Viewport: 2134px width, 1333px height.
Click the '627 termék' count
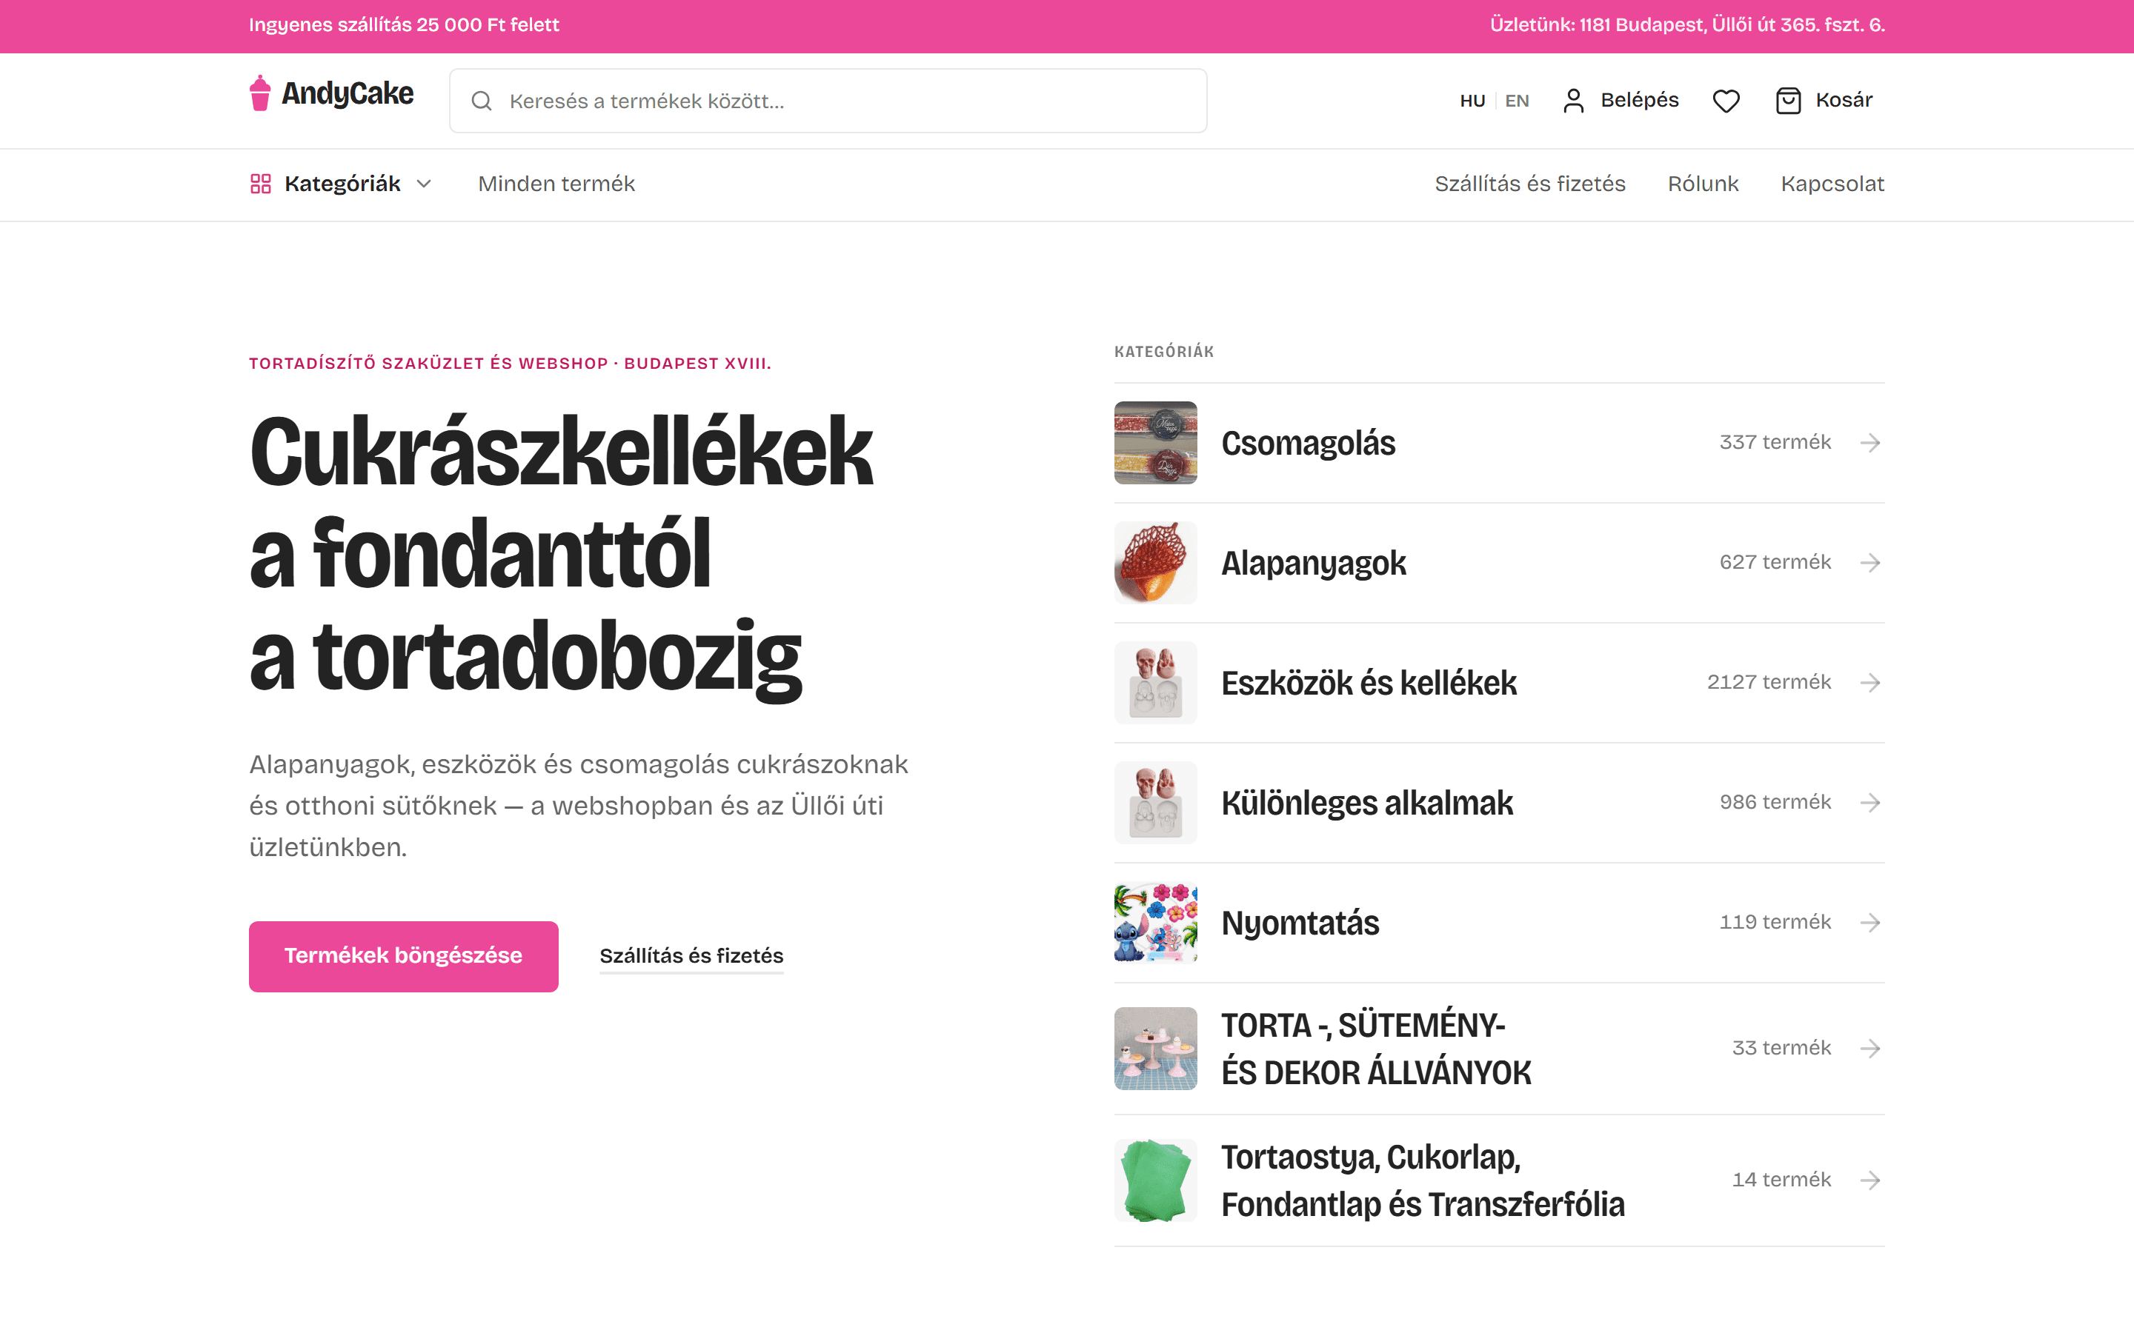pyautogui.click(x=1775, y=561)
